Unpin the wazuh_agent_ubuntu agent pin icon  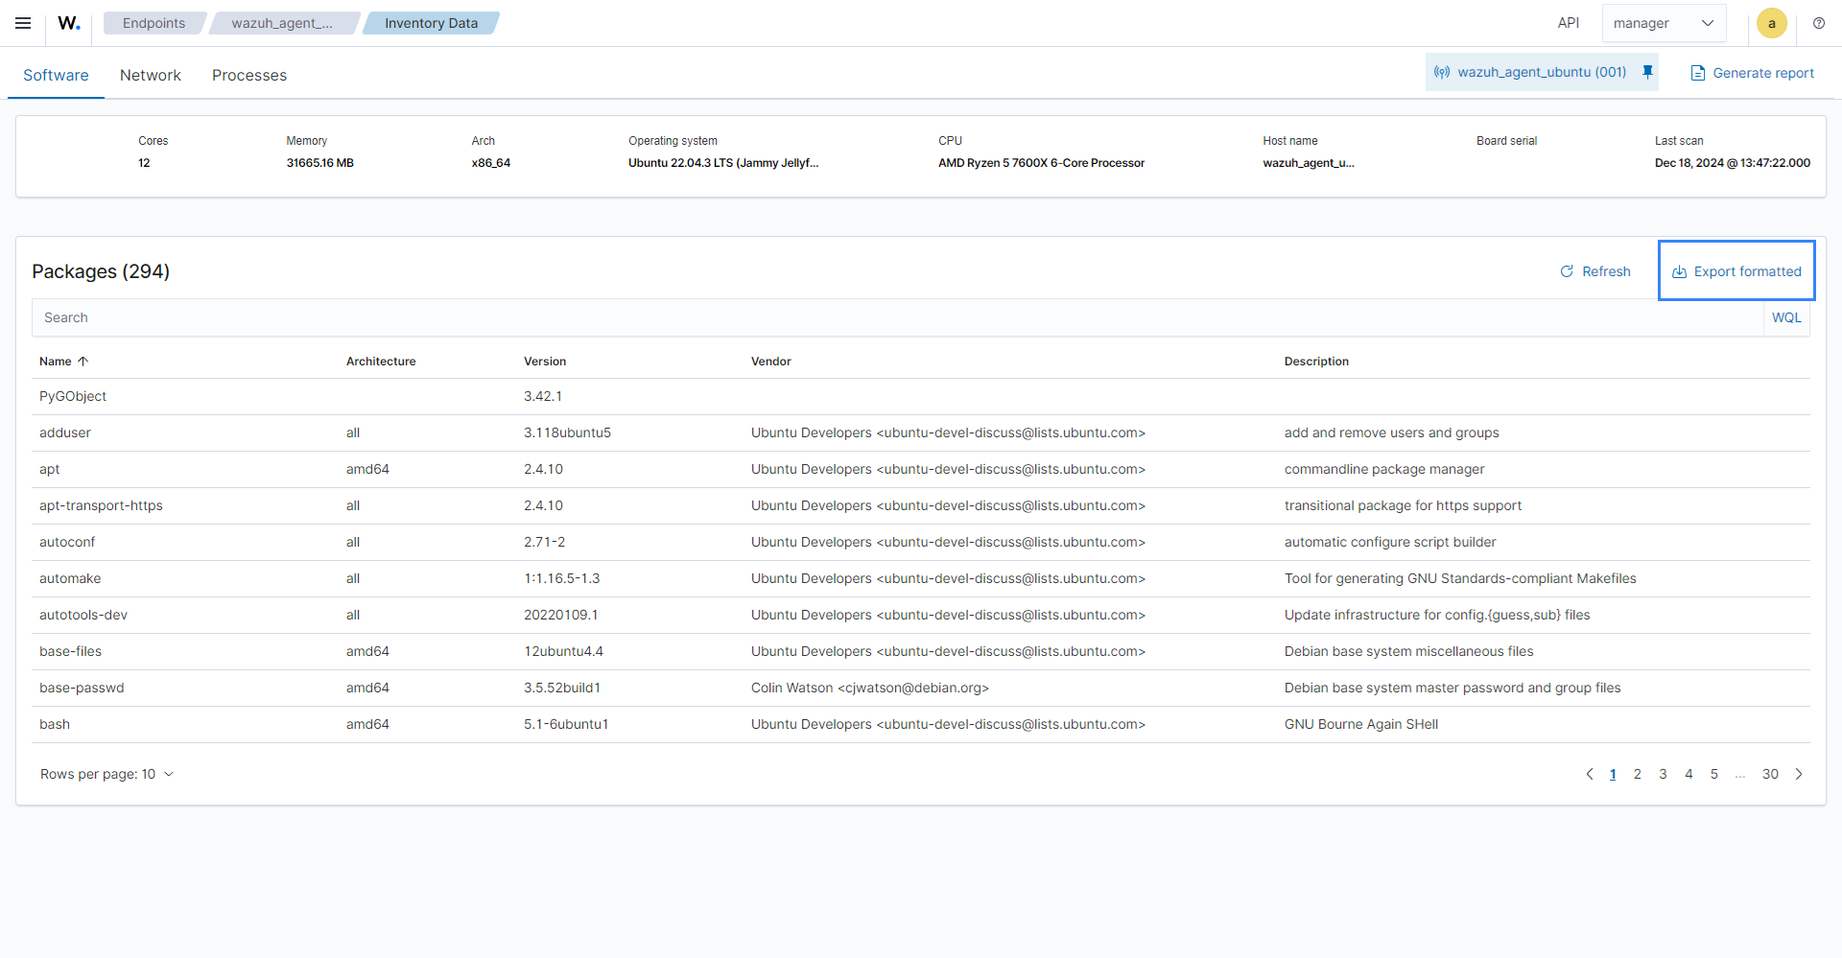(x=1648, y=72)
